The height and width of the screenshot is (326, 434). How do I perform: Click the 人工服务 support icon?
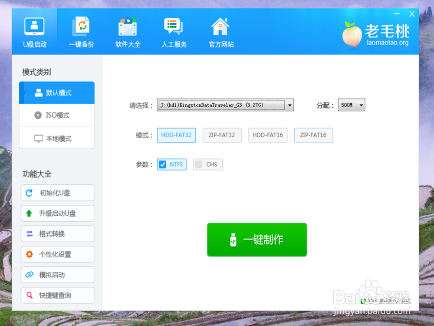pyautogui.click(x=174, y=30)
